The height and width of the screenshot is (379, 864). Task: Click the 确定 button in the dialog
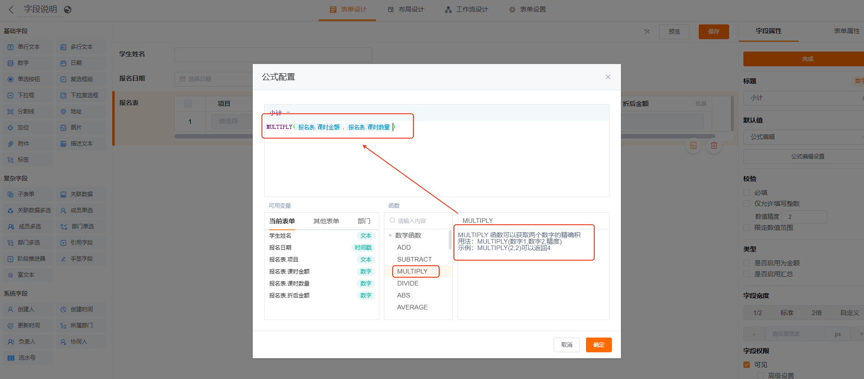click(x=598, y=345)
